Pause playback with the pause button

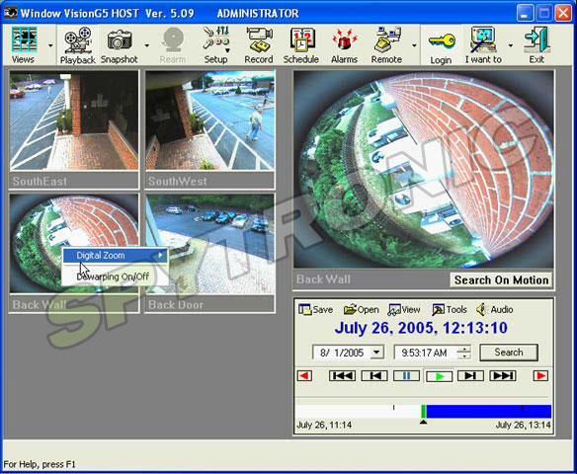coord(406,376)
